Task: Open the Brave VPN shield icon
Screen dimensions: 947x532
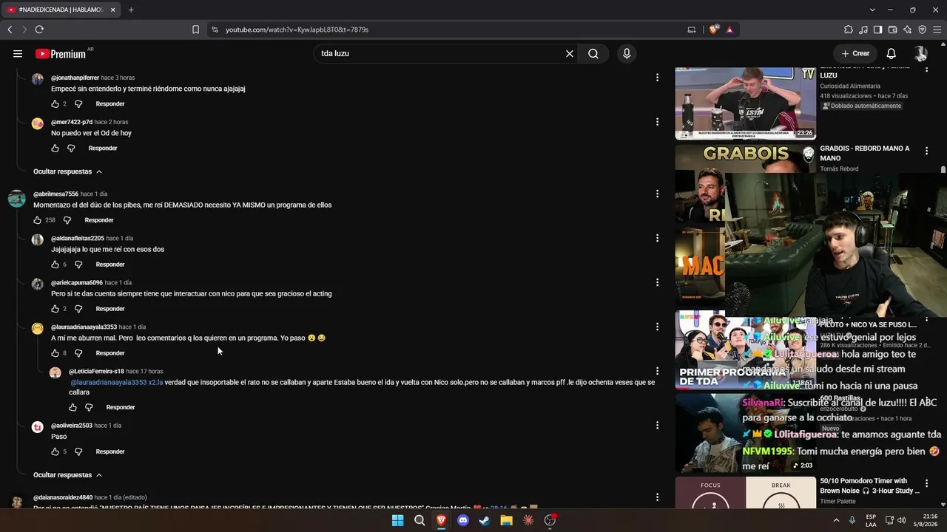Action: pos(922,30)
